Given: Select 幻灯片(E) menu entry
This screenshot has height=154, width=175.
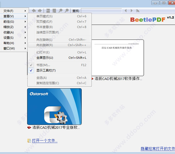Looking at the screenshot, I should [60, 52].
